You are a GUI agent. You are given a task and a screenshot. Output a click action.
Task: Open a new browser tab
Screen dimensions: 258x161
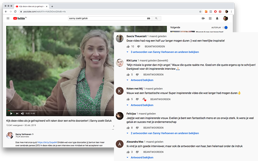[52, 6]
